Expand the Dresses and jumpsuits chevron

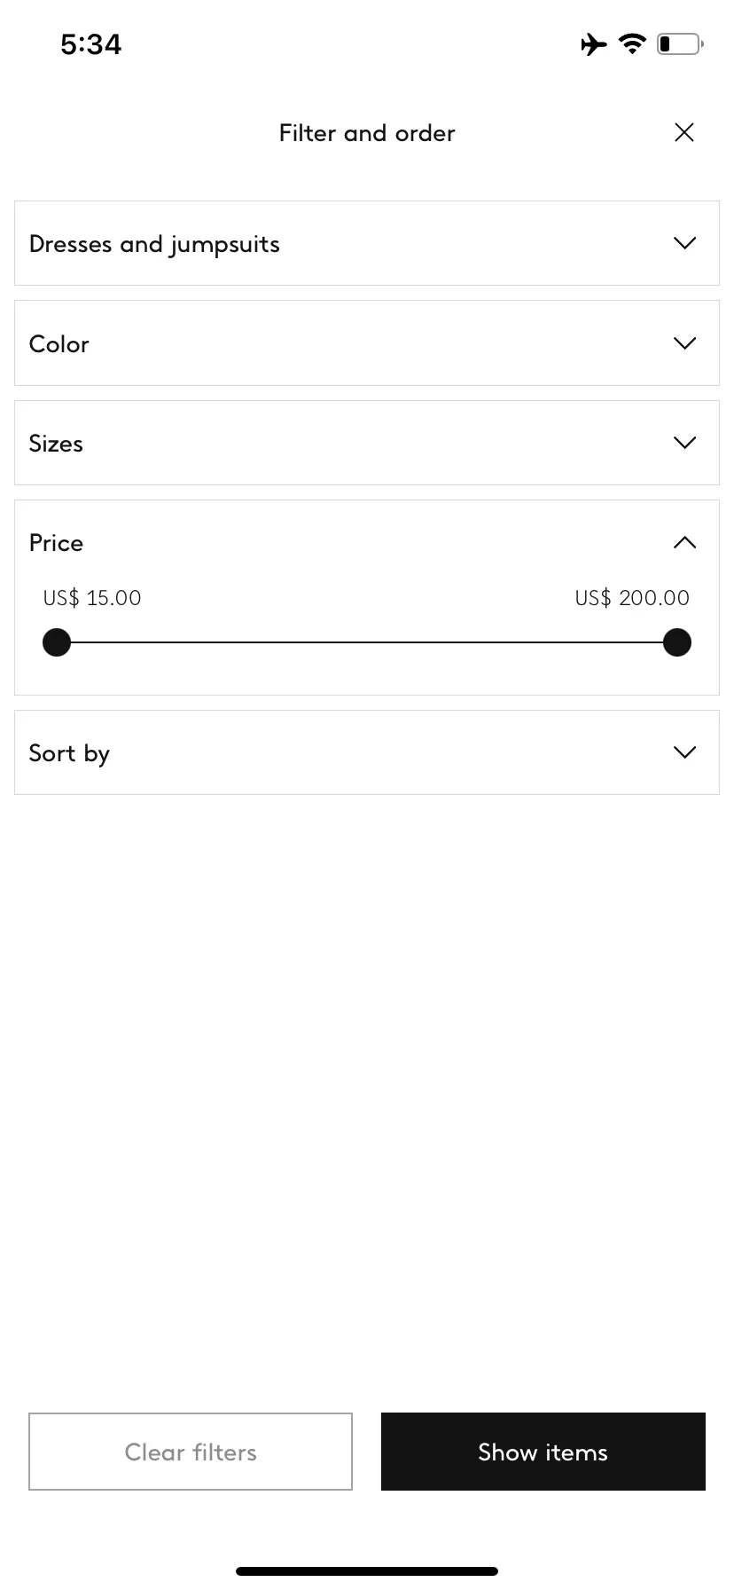coord(684,243)
